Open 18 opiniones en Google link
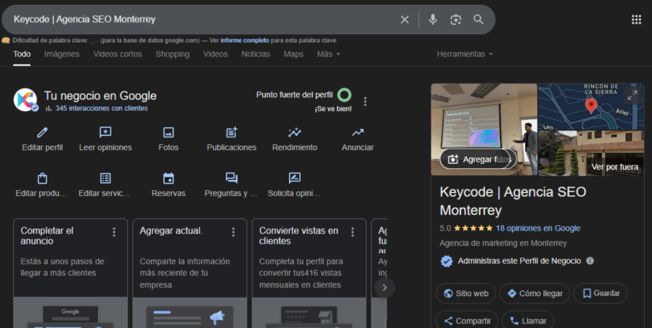Screen dimensions: 652x328 click(538, 228)
